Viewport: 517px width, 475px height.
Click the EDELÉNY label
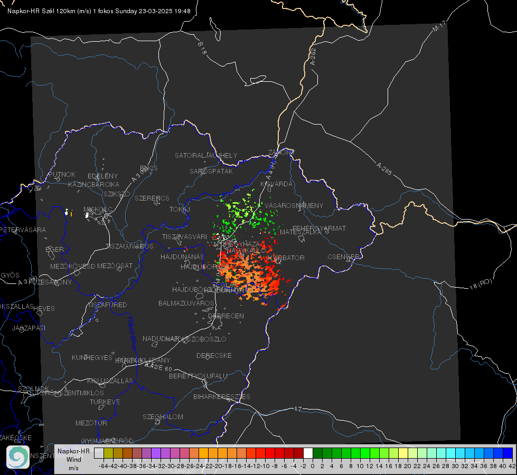pos(103,176)
